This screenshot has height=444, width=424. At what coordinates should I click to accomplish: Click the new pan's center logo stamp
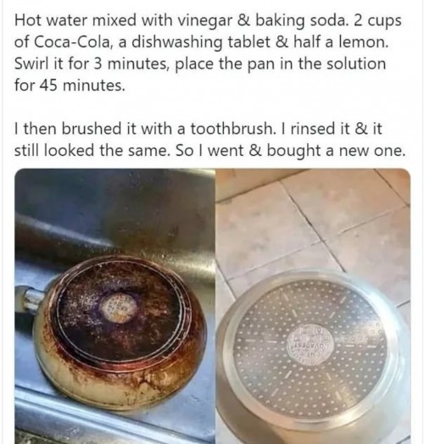(x=311, y=344)
